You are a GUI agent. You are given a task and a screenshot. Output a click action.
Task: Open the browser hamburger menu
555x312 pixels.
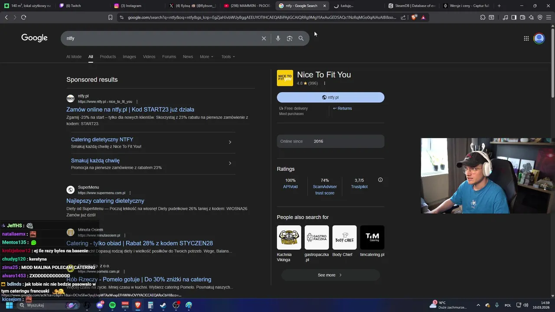(x=549, y=17)
